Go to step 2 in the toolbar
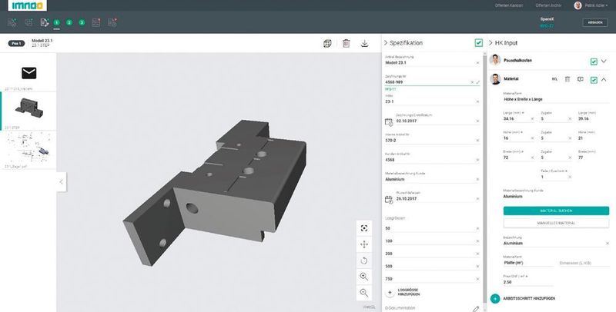Image resolution: width=616 pixels, height=312 pixels. click(x=69, y=22)
